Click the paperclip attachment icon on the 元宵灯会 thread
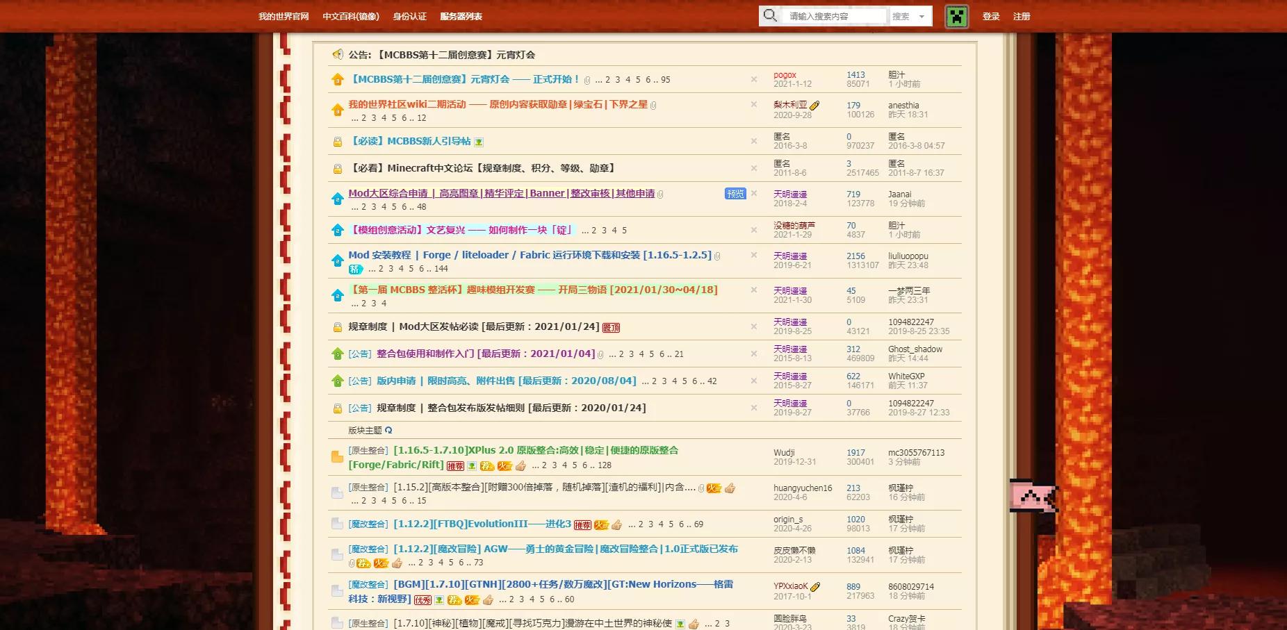The width and height of the screenshot is (1287, 630). point(587,79)
